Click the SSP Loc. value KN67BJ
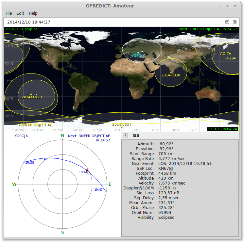244x242 pixels. (x=166, y=169)
